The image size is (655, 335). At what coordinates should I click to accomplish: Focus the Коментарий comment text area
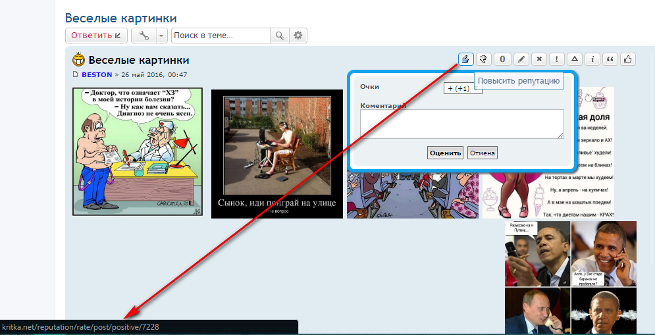pyautogui.click(x=462, y=124)
